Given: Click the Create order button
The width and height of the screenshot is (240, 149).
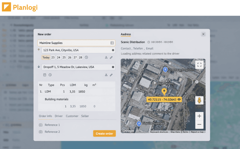Looking at the screenshot, I should (104, 134).
